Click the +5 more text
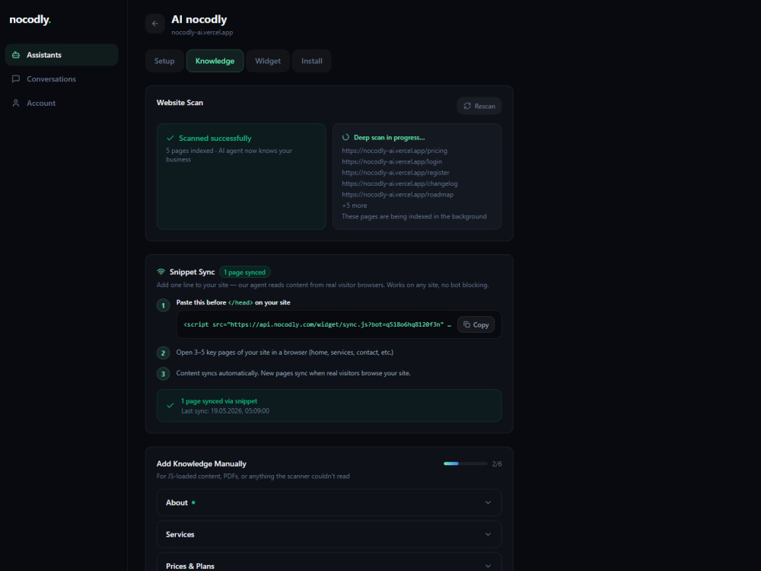The height and width of the screenshot is (571, 761). pyautogui.click(x=355, y=206)
